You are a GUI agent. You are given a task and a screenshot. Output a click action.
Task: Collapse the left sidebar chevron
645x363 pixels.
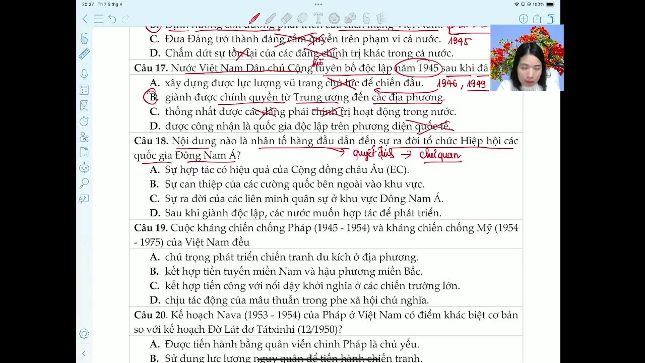tap(84, 354)
